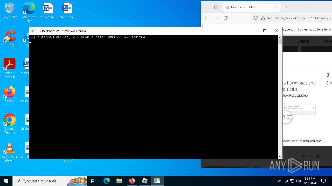The image size is (332, 186).
Task: Open the startingde Word document on desktop
Action: (68, 11)
